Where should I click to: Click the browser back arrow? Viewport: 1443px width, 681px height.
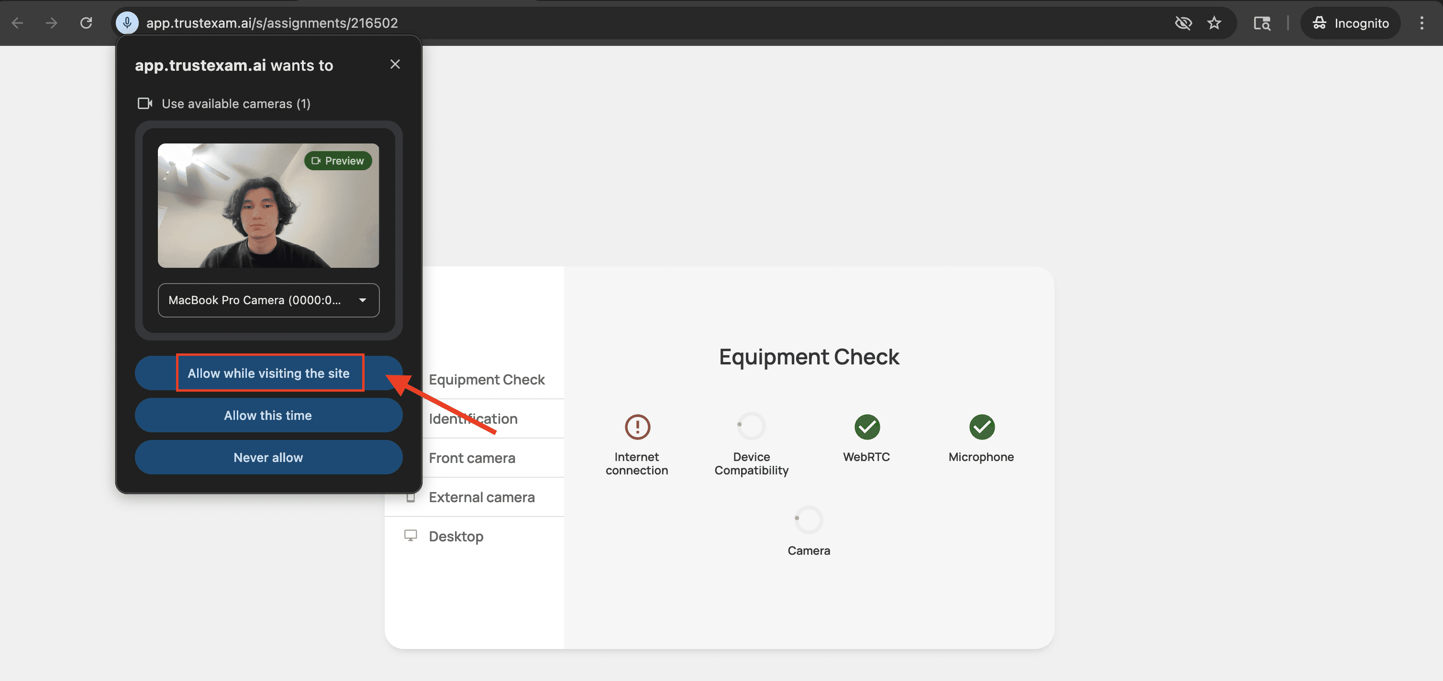[18, 23]
